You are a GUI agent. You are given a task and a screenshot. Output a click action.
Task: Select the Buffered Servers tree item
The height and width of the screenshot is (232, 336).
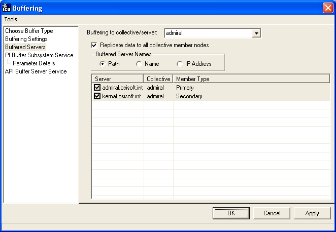pyautogui.click(x=25, y=47)
